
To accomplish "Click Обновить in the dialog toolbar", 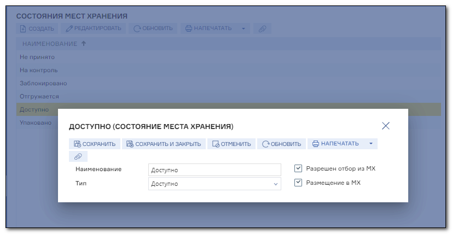I will [x=282, y=144].
